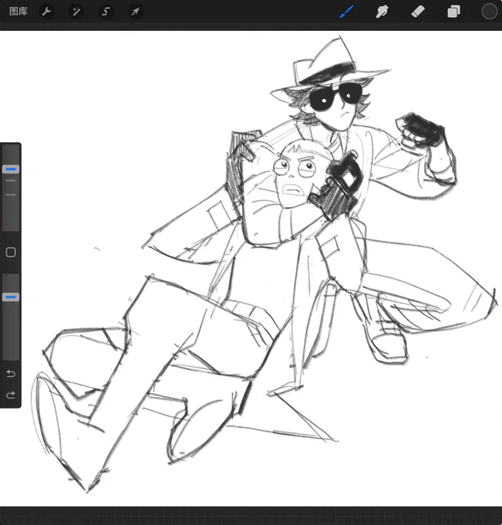Open the Adjustments magic wand menu
Viewport: 502px width, 525px height.
[76, 12]
